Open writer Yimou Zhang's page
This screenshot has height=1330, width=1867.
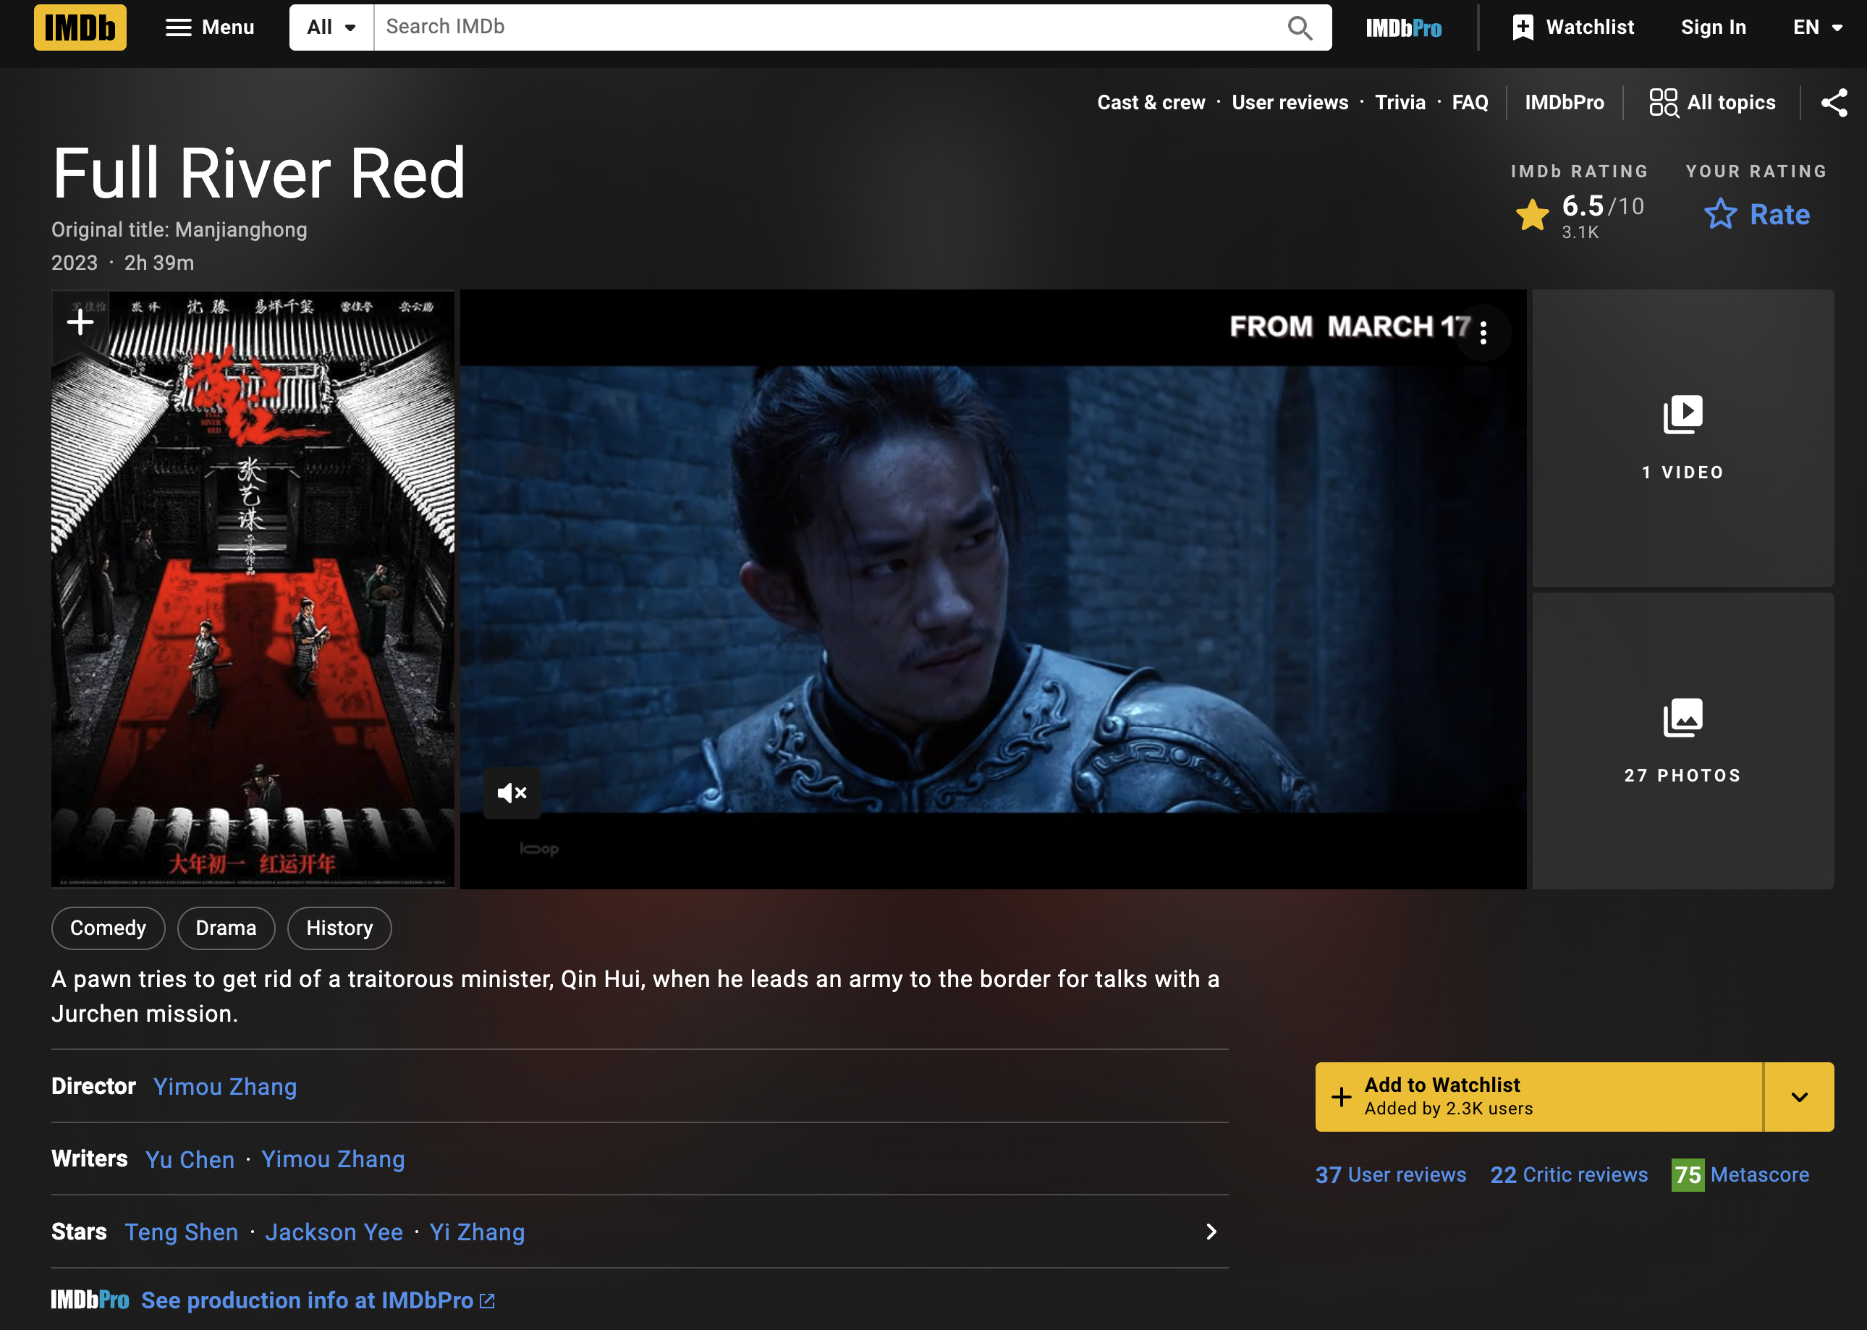tap(332, 1159)
